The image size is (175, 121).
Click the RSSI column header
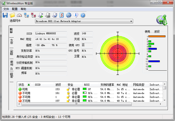(87, 85)
